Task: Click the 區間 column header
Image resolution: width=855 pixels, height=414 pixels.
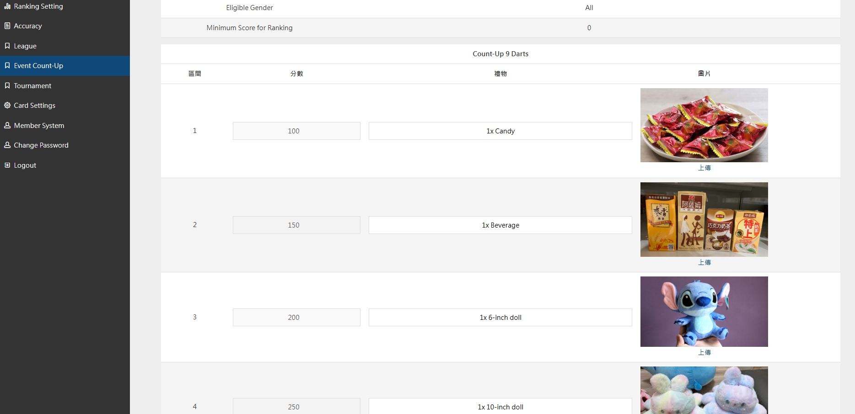Action: click(195, 74)
